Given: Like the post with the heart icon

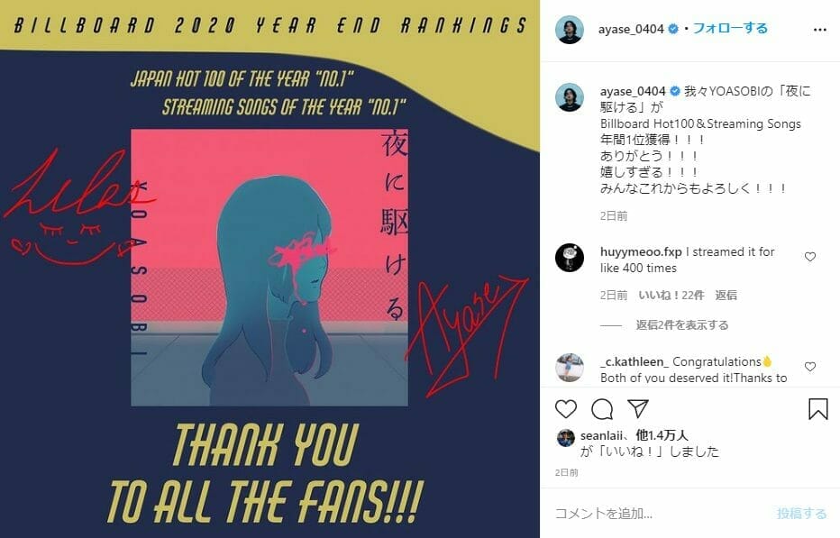Looking at the screenshot, I should (x=566, y=409).
